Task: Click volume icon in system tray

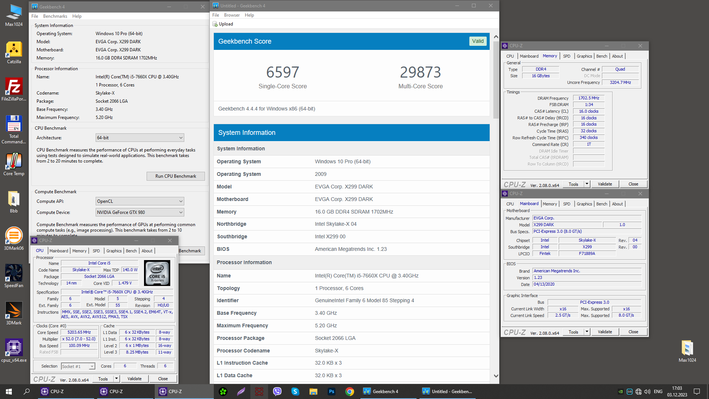Action: (647, 392)
